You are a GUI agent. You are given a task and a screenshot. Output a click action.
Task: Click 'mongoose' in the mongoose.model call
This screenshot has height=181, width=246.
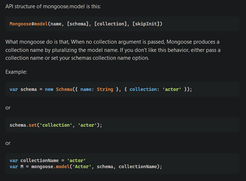(x=43, y=166)
